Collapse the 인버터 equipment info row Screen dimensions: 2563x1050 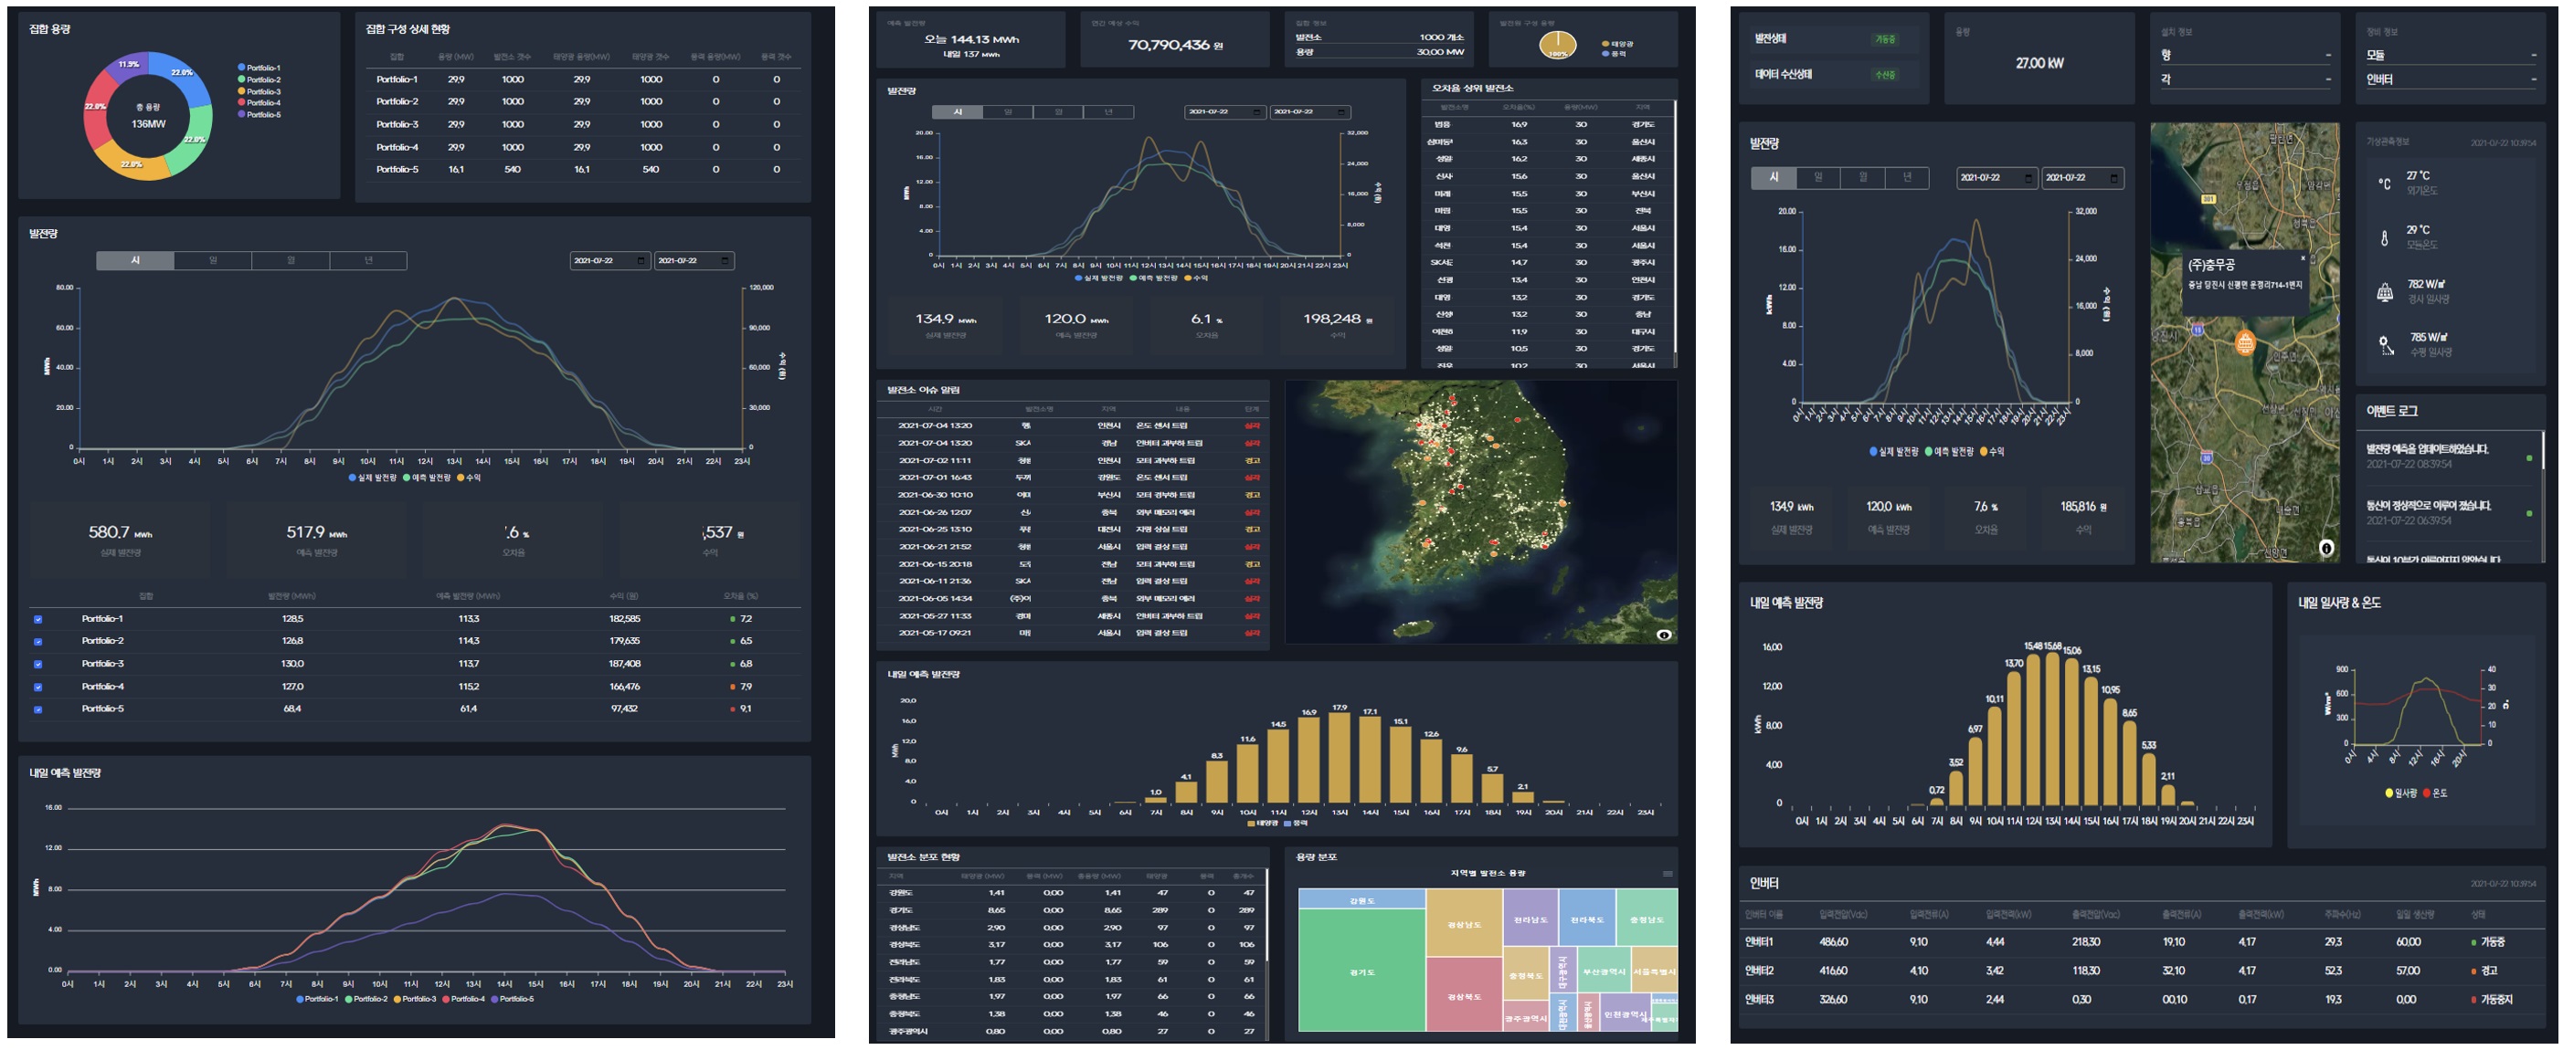(2534, 79)
